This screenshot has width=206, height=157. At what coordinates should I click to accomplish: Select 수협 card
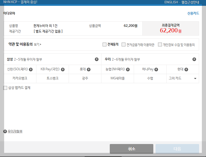(x=150, y=78)
